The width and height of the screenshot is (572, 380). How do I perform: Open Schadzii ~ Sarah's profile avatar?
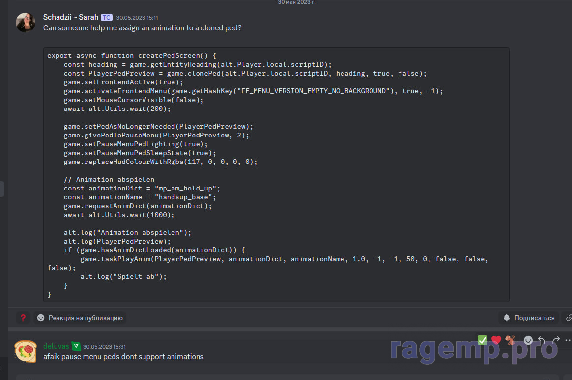(x=26, y=23)
